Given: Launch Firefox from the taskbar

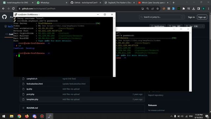Looking at the screenshot, I should (x=27, y=116).
